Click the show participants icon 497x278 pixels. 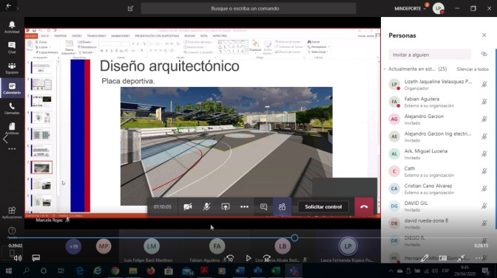tap(282, 207)
